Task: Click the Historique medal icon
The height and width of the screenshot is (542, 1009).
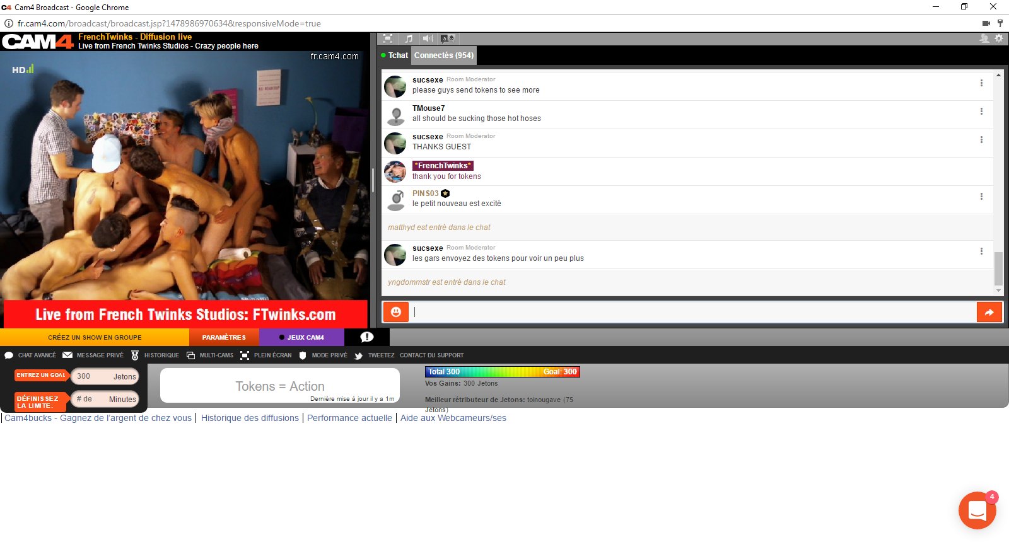Action: [135, 355]
